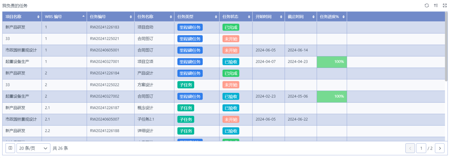
Task: Click the 开始时间 column header
Action: [x=263, y=17]
